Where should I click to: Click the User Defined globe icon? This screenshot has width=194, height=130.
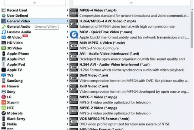(4, 16)
